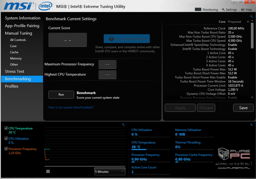This screenshot has height=179, width=256.
Task: Select the Benchmarking section
Action: point(22,79)
